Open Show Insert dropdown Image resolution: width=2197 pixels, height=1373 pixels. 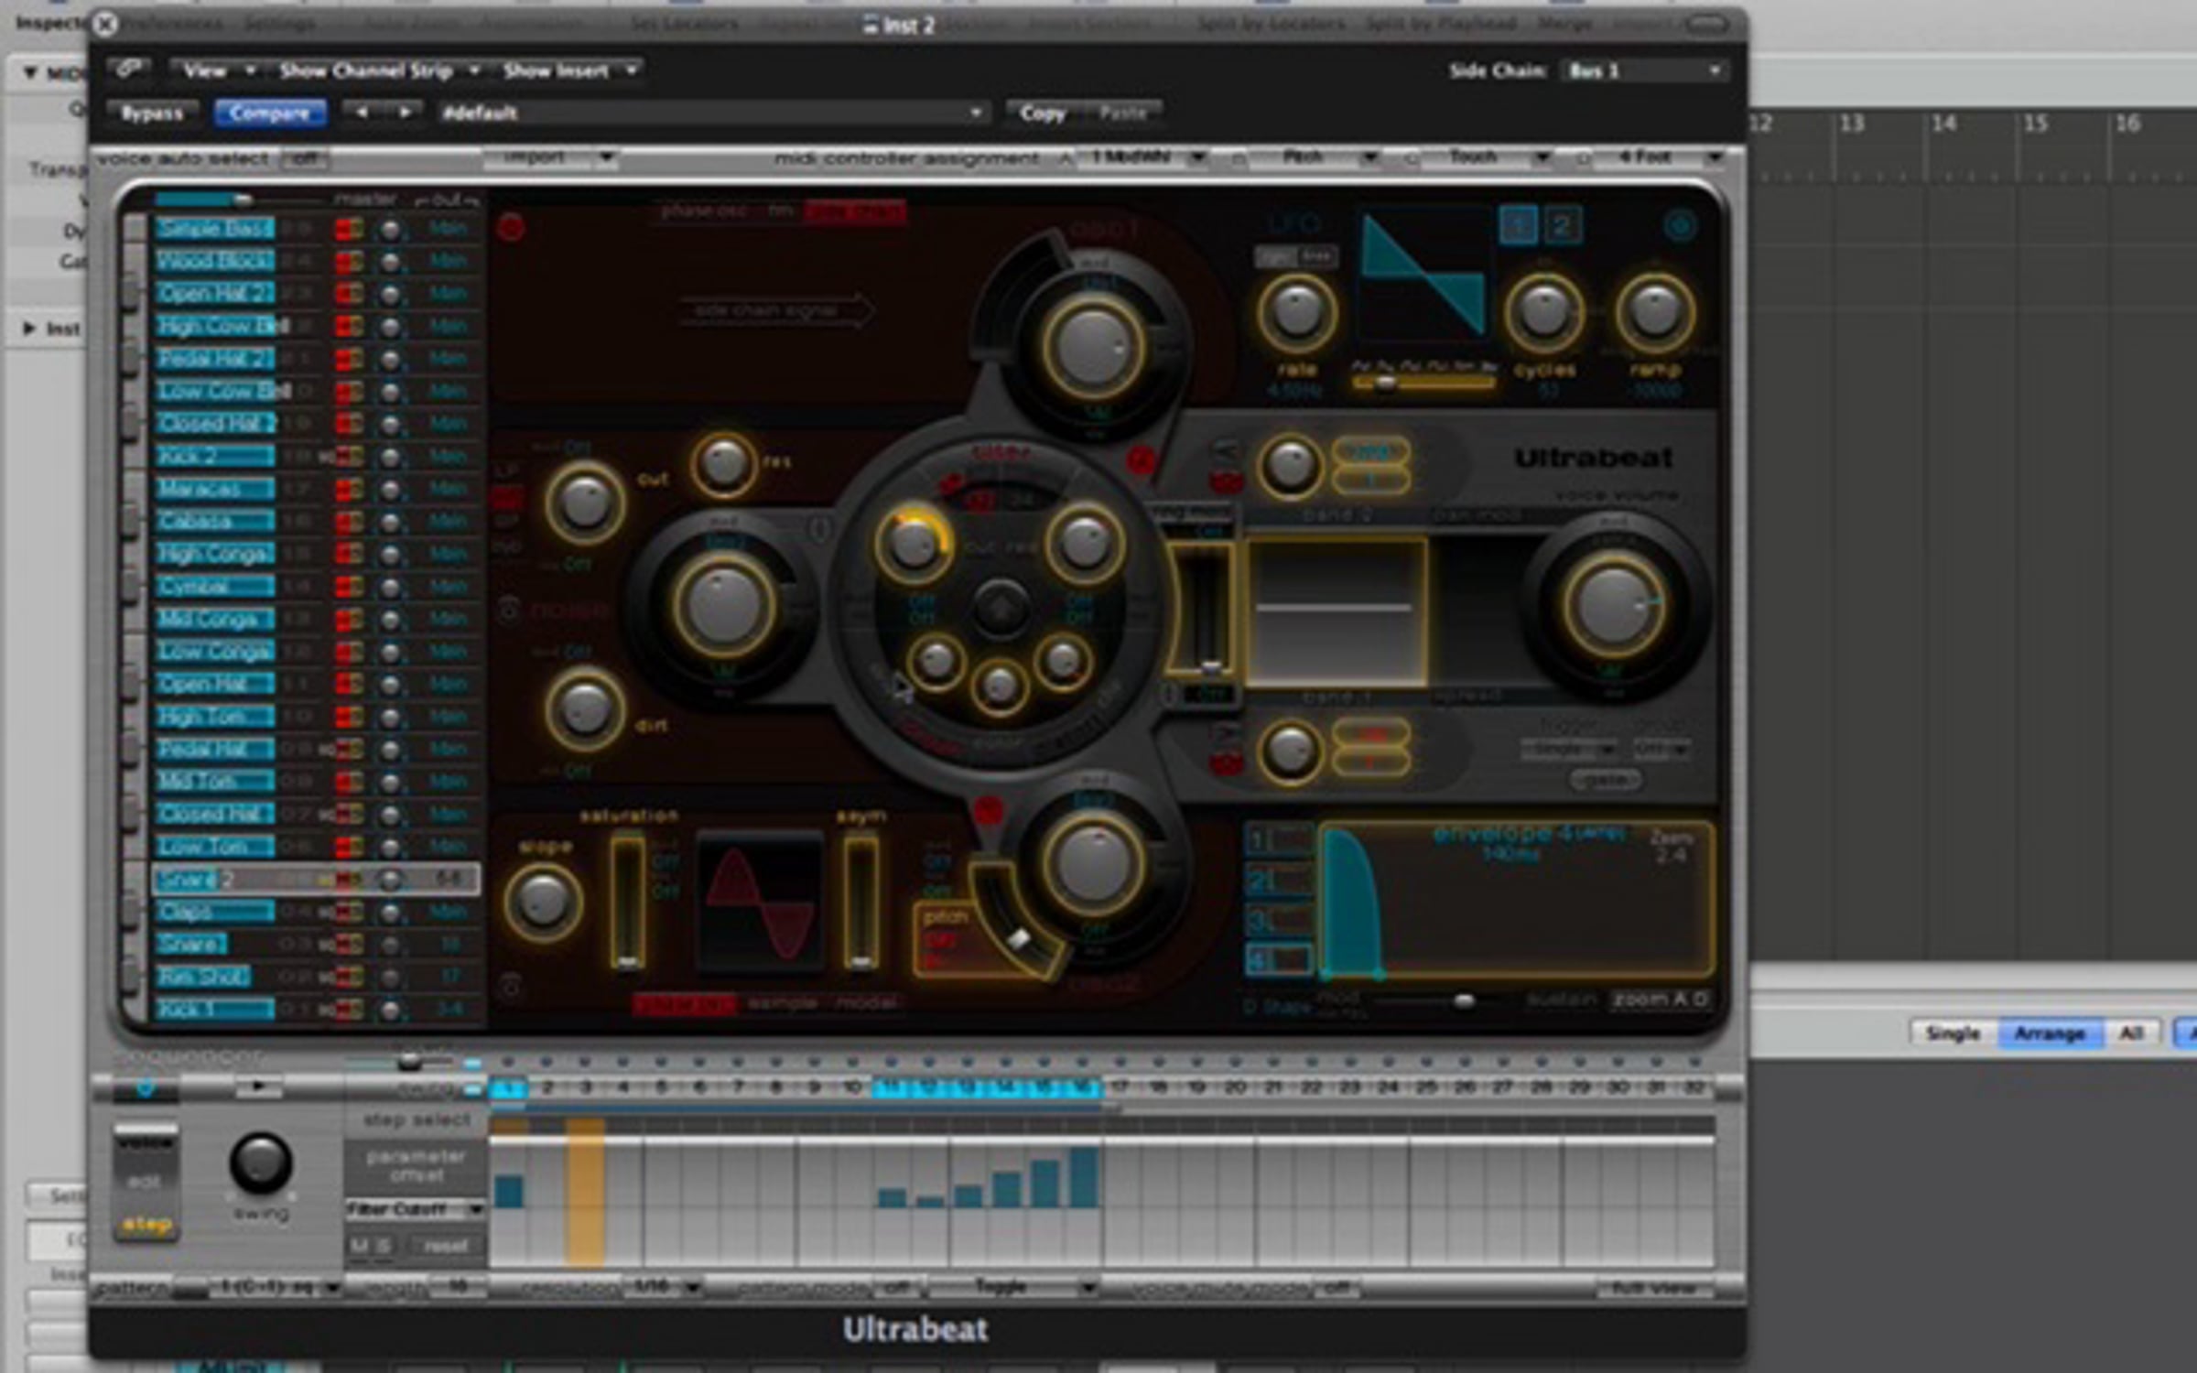(x=569, y=70)
